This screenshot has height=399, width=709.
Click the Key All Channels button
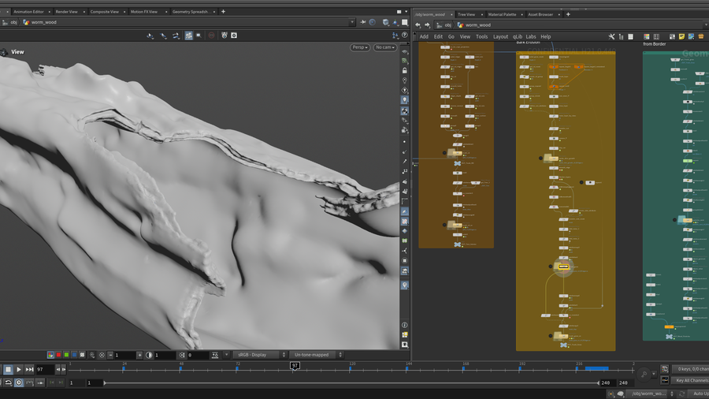click(692, 380)
